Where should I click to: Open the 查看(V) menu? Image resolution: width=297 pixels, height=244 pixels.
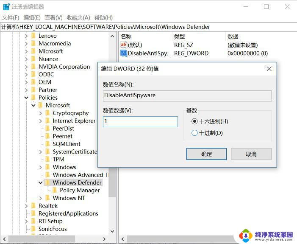(x=53, y=18)
